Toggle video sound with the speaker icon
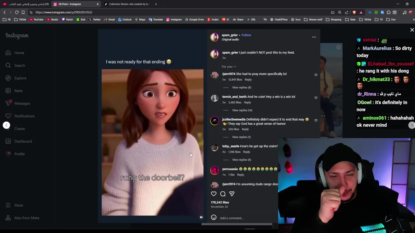 tap(201, 217)
